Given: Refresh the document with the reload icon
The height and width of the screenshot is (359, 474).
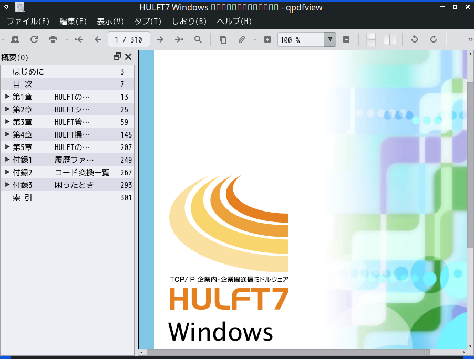Looking at the screenshot, I should click(34, 39).
